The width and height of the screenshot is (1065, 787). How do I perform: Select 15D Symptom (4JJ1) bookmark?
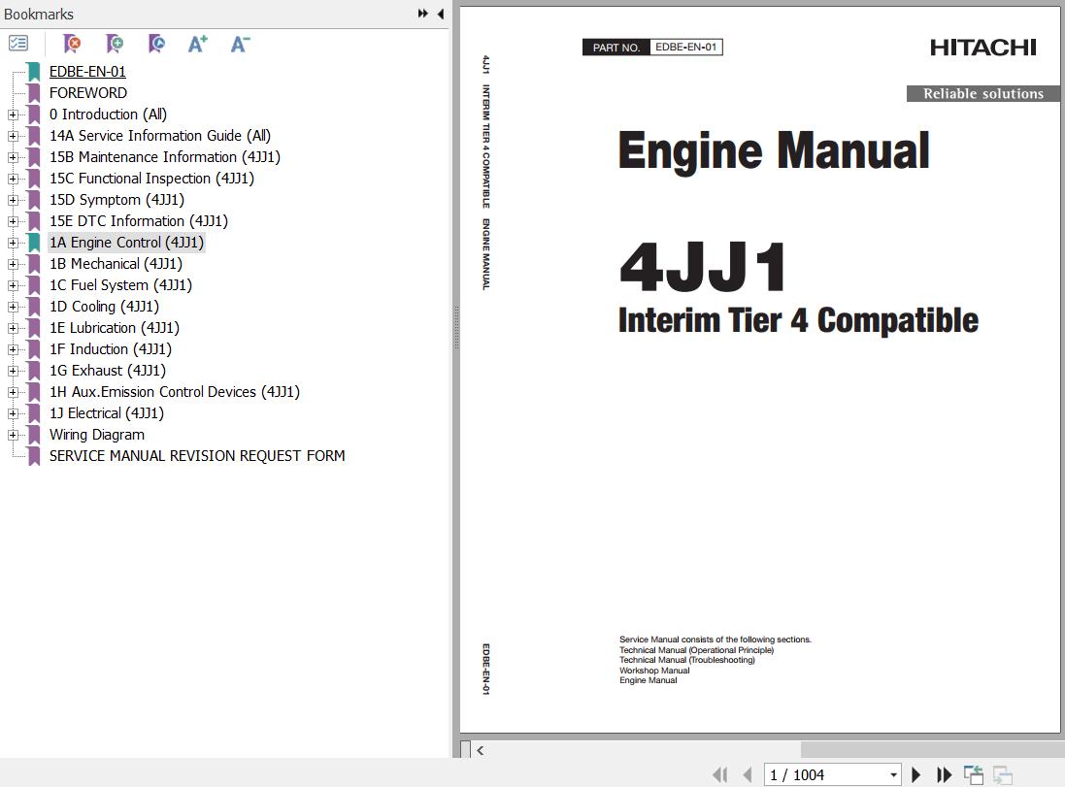(x=116, y=200)
